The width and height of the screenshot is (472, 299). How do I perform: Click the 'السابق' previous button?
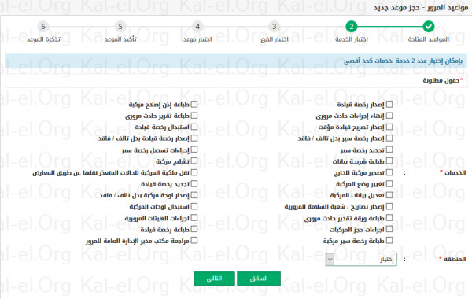pos(259,279)
